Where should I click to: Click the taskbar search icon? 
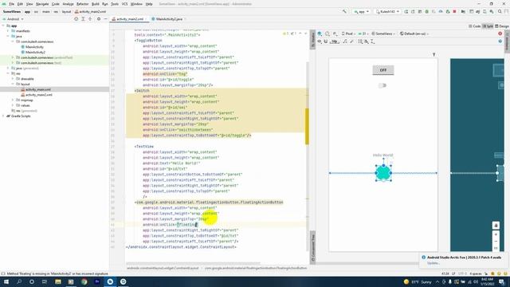tap(19, 281)
